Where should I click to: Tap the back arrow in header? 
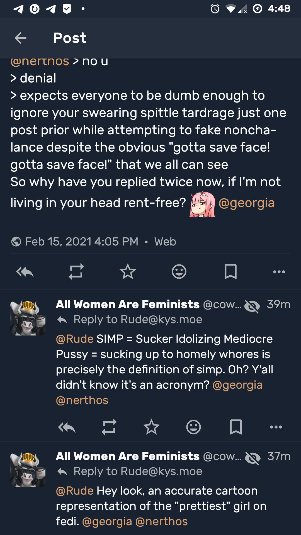(20, 38)
